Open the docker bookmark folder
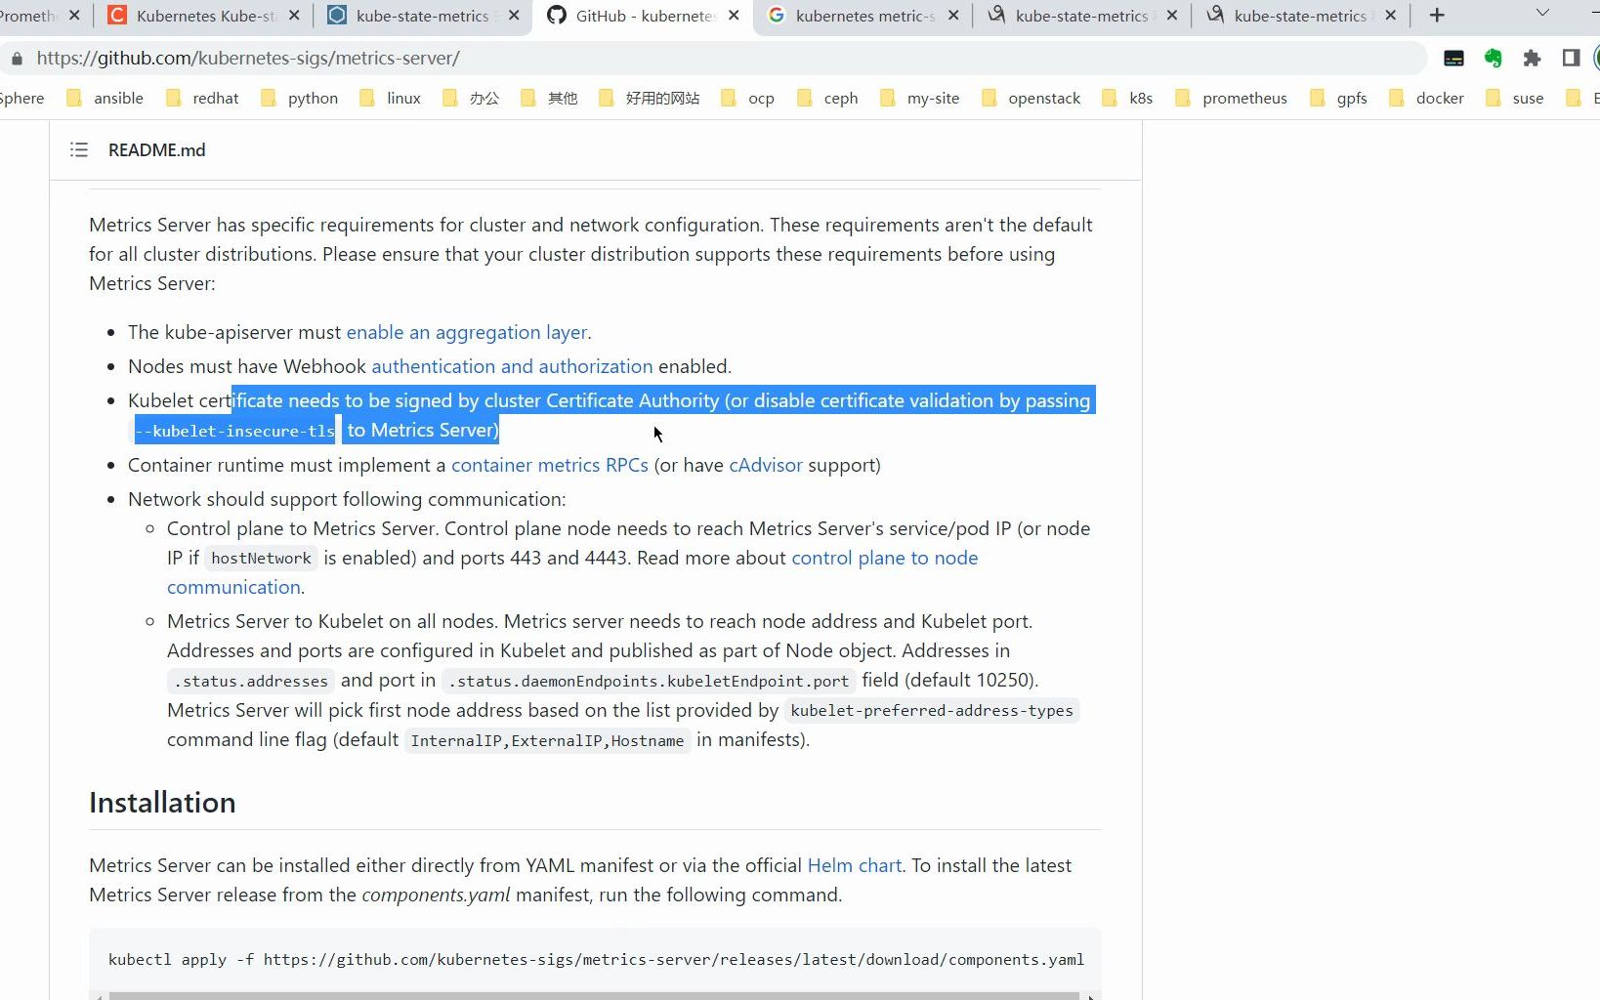Image resolution: width=1600 pixels, height=1000 pixels. pos(1427,98)
